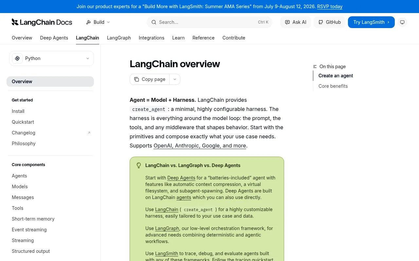Follow the RSVP today banner link
This screenshot has height=261, width=419.
[330, 7]
